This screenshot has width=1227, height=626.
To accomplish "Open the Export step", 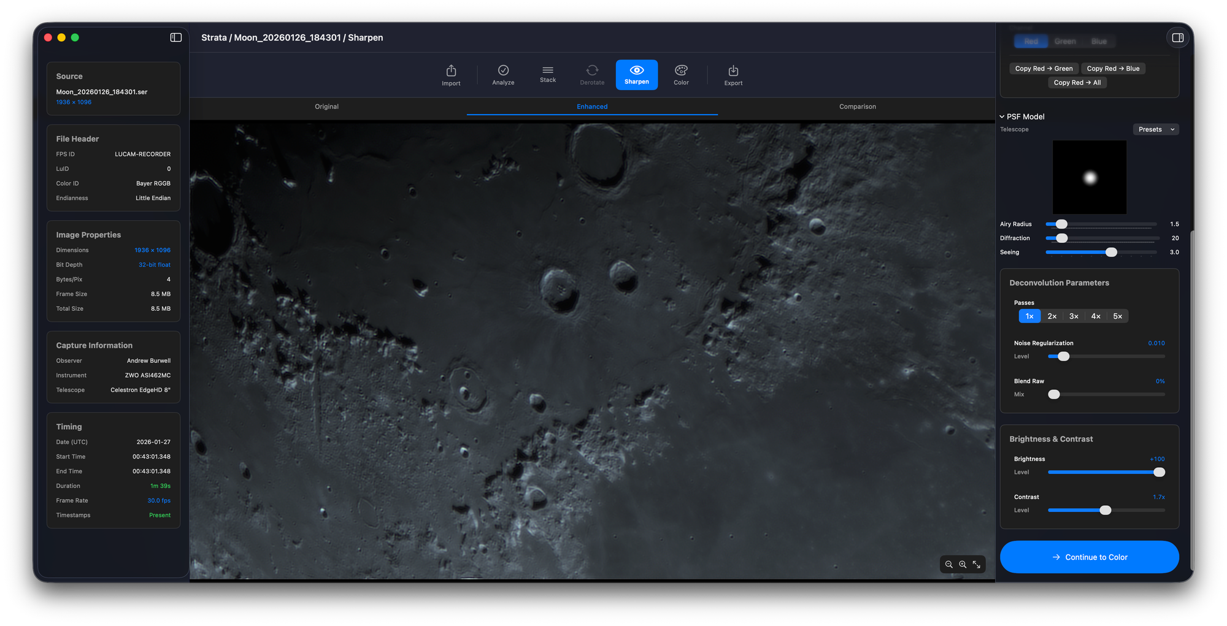I will [x=733, y=75].
